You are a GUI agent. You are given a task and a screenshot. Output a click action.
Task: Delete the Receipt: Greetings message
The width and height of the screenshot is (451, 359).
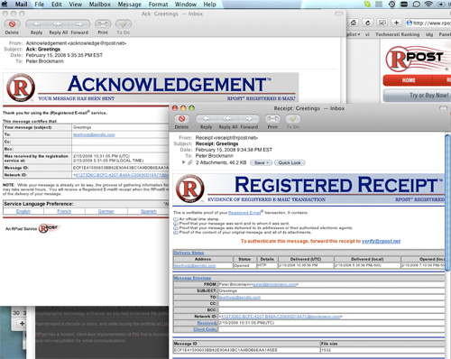181,119
